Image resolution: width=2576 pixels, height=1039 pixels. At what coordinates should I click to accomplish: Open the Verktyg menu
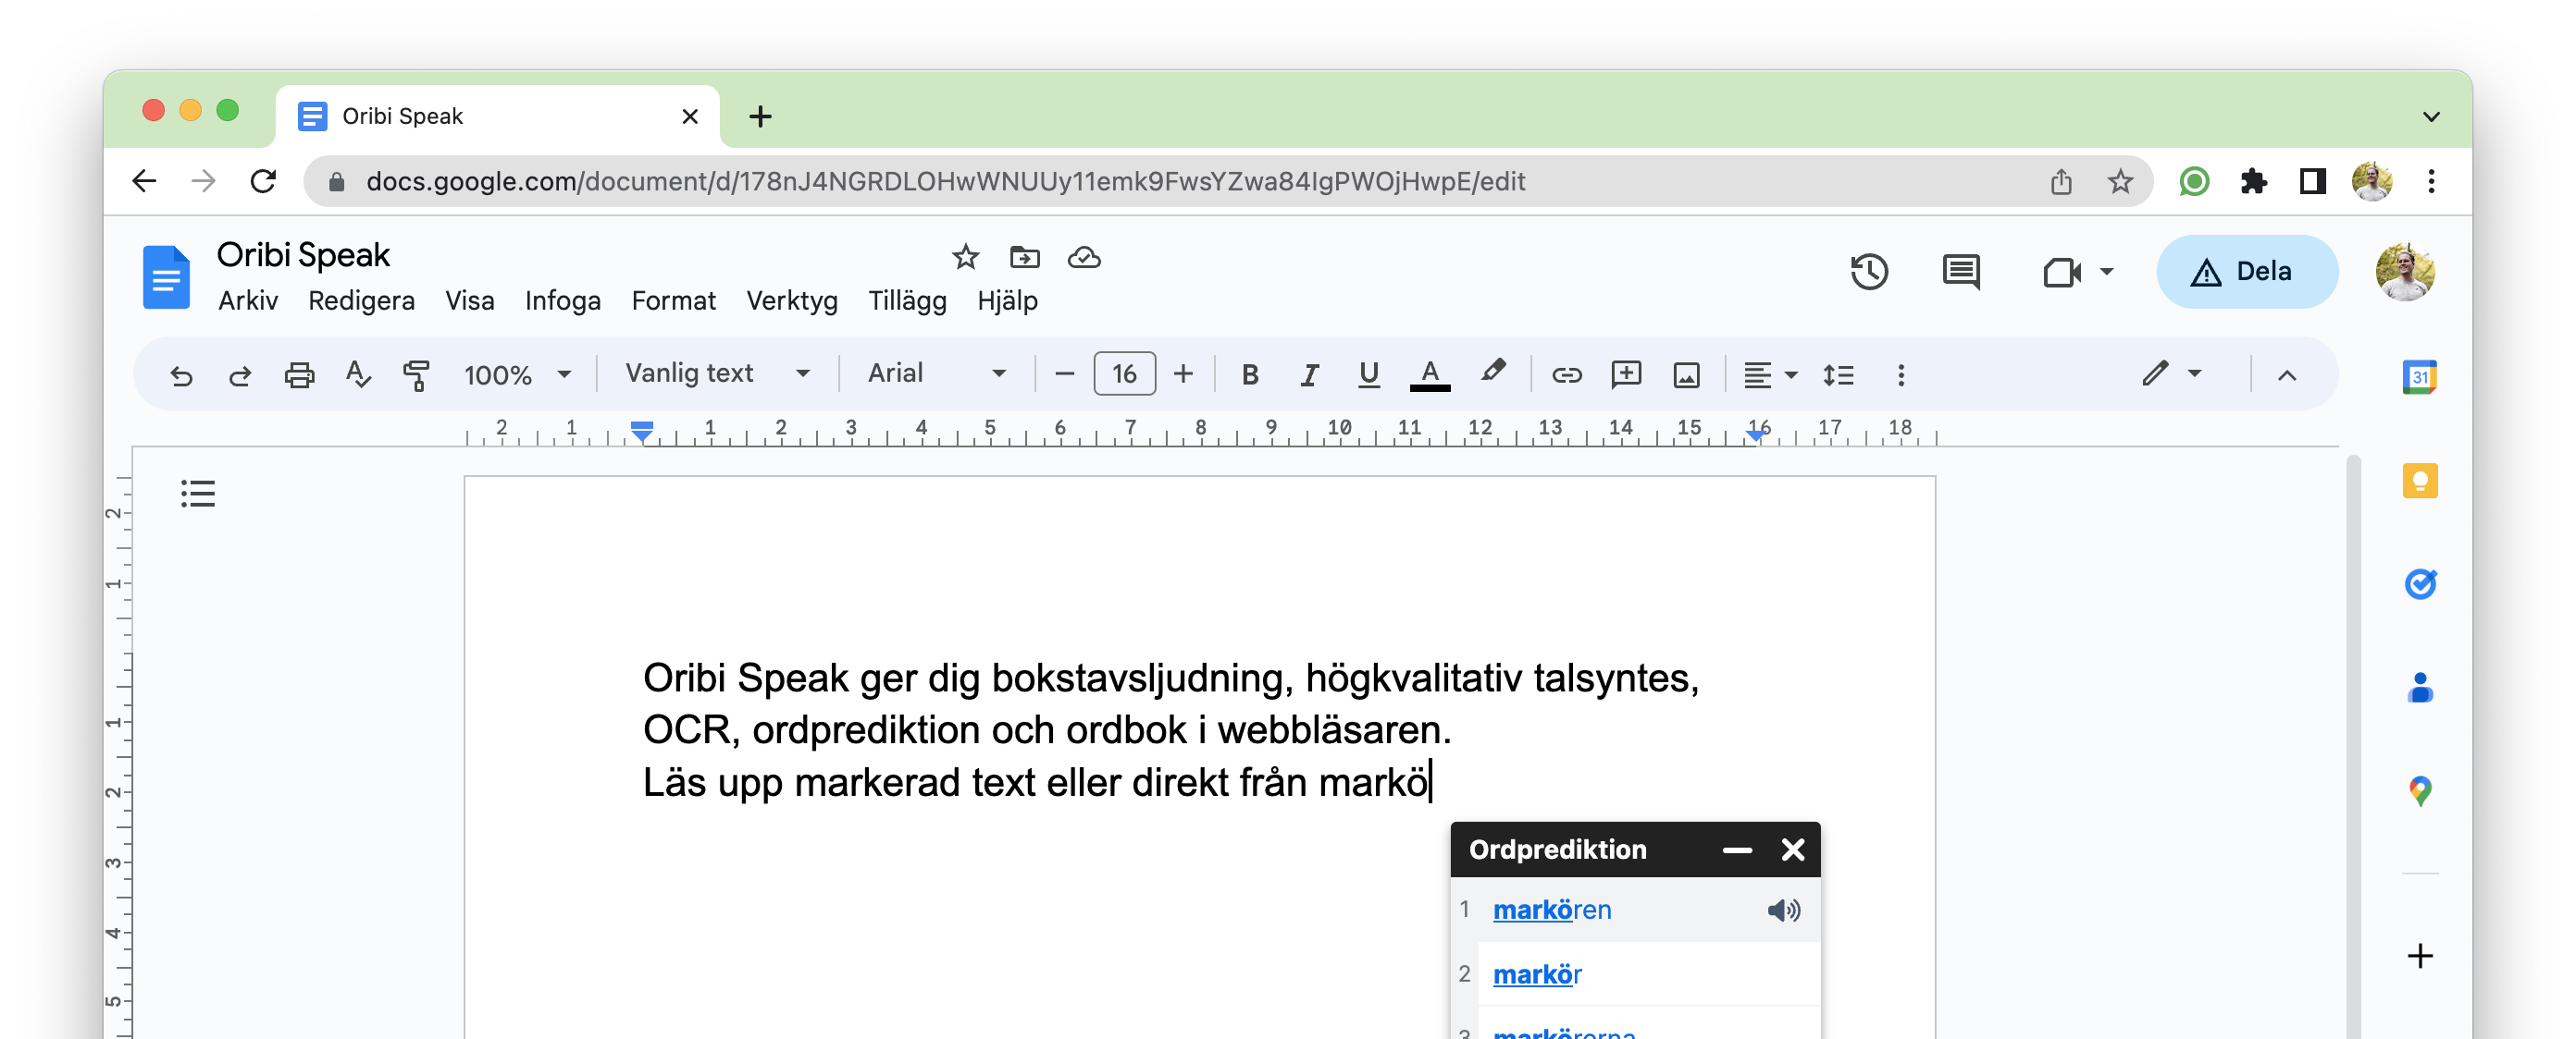click(791, 300)
